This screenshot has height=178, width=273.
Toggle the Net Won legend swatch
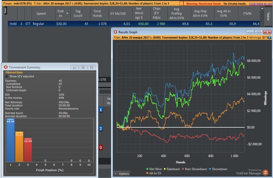coord(147,169)
